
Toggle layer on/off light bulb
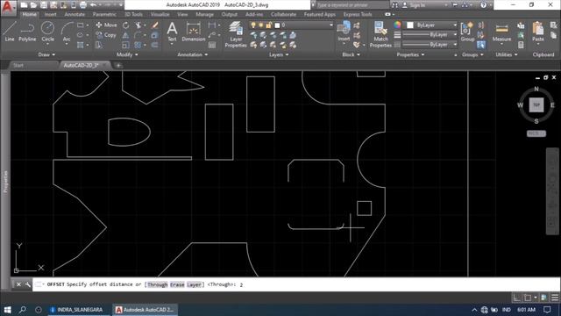(253, 25)
